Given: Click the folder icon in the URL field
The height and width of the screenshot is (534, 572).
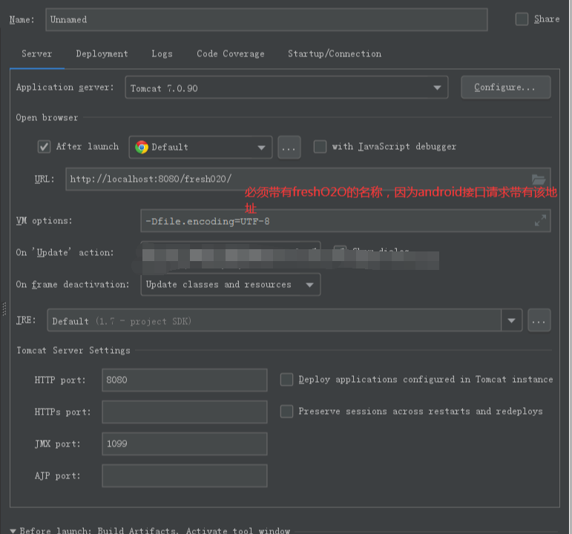Looking at the screenshot, I should [x=539, y=179].
